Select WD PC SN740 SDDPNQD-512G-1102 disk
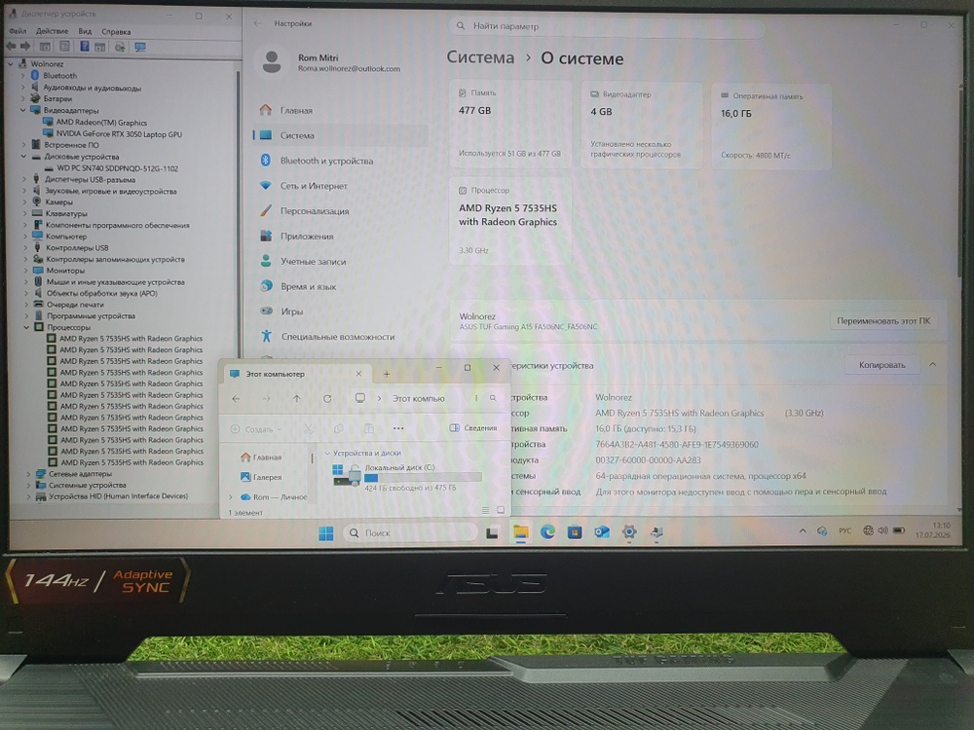This screenshot has height=730, width=974. click(x=118, y=168)
